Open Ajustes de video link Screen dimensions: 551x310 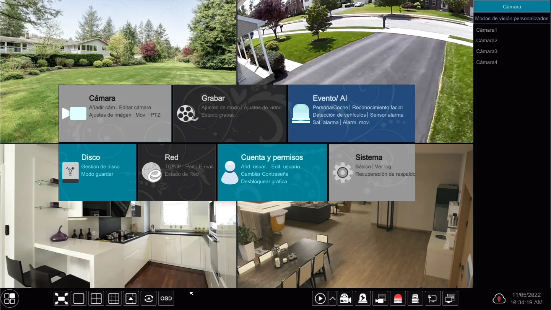coord(263,108)
